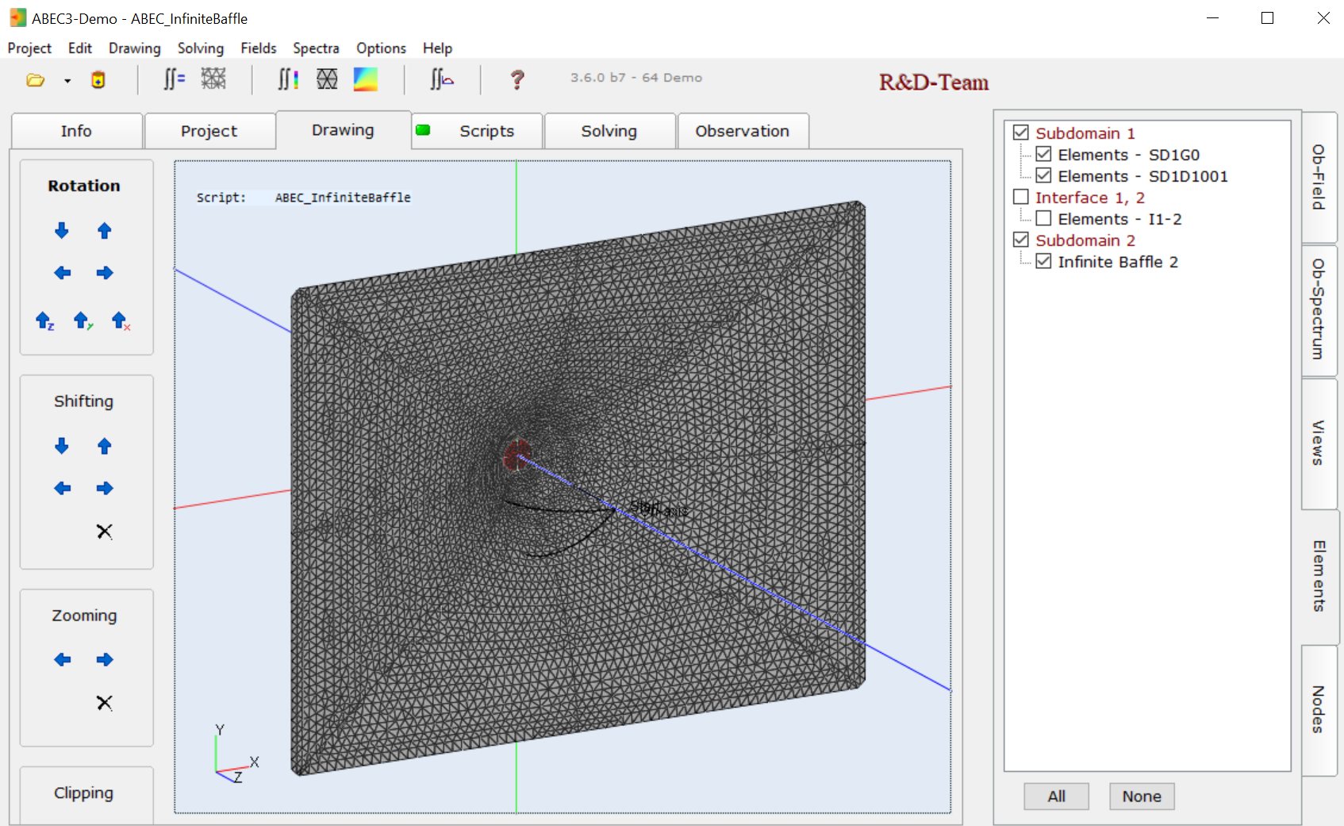Shift view down in the Shifting panel
1344x826 pixels.
click(62, 446)
